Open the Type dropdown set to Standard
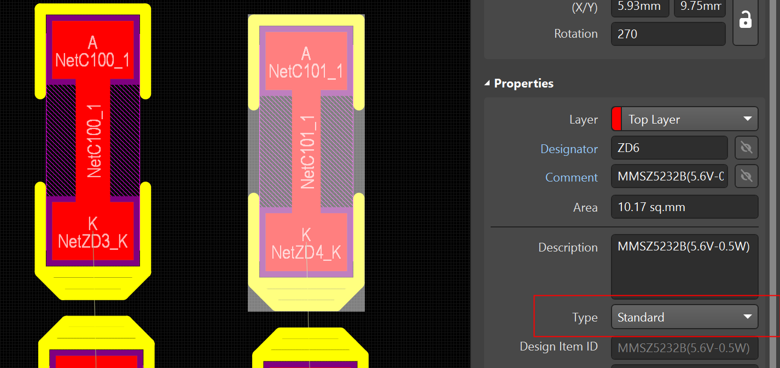 tap(684, 317)
